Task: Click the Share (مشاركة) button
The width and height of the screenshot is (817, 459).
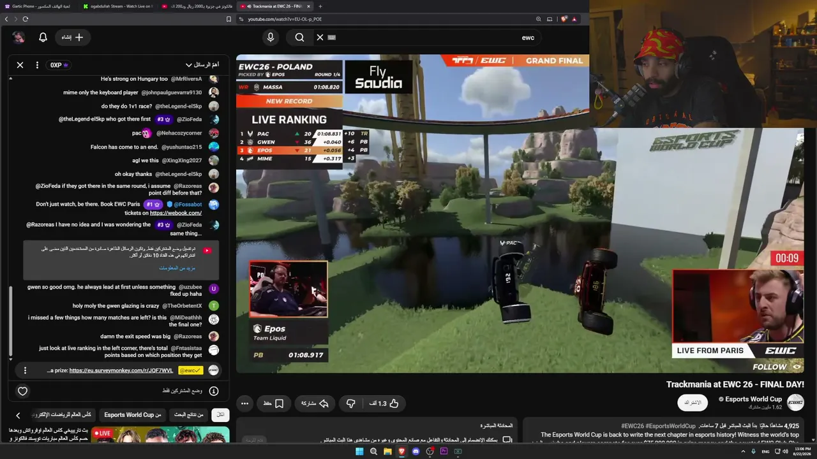Action: [314, 404]
